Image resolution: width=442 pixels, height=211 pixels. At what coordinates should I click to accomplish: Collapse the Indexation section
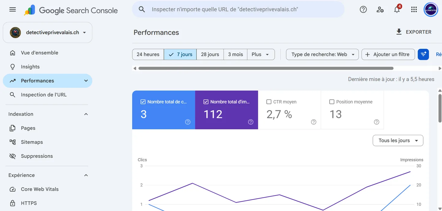pos(86,114)
